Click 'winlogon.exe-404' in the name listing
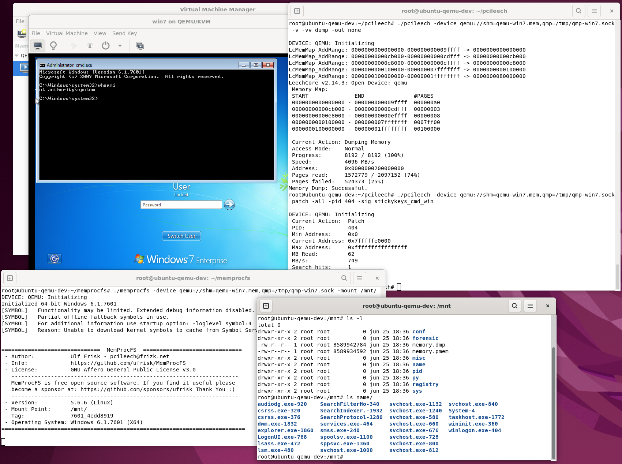The image size is (622, 464). (x=475, y=430)
